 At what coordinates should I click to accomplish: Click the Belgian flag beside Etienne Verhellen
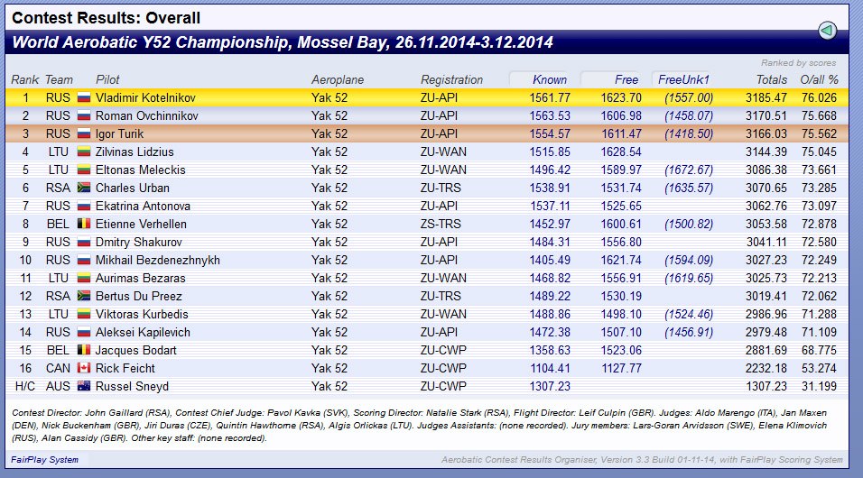[84, 225]
